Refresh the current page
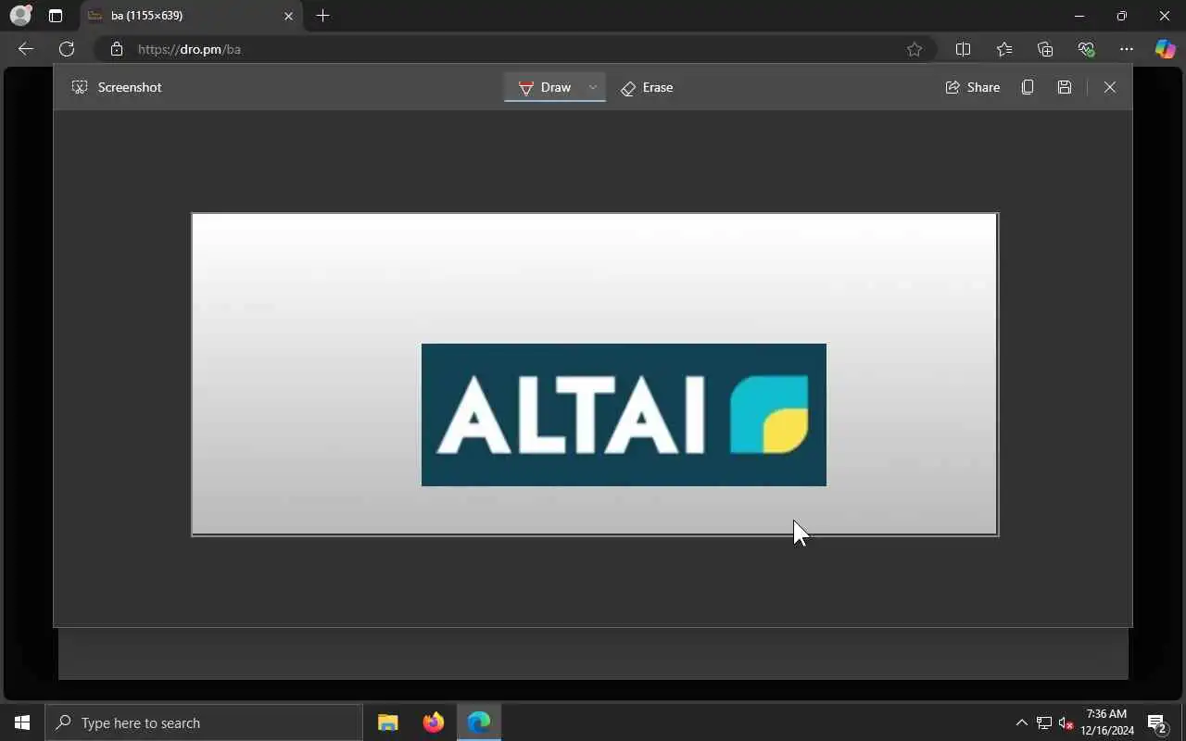 [67, 49]
